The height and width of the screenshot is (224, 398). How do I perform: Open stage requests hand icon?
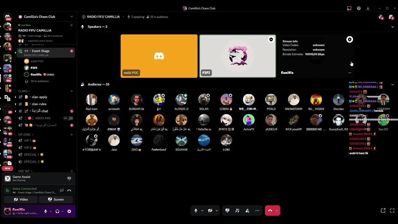point(381,17)
